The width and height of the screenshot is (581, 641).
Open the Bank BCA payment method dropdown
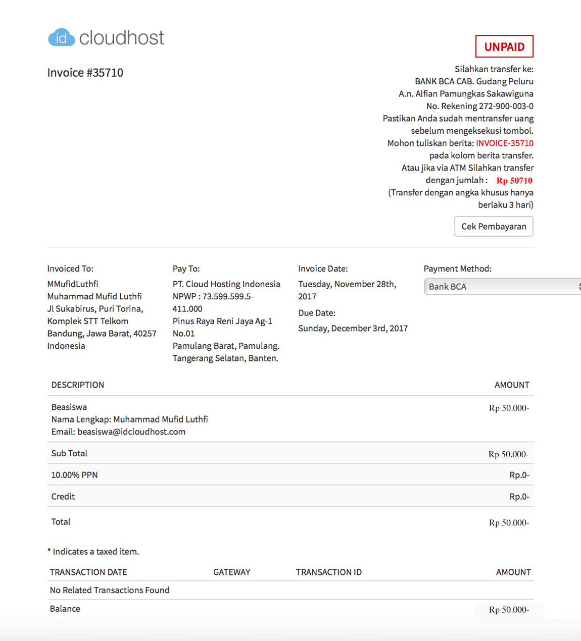[x=502, y=286]
